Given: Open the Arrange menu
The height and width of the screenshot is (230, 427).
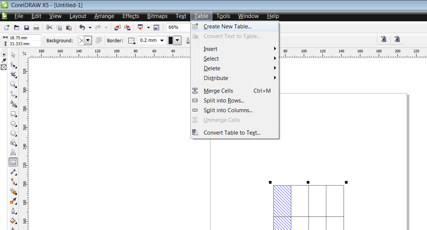Looking at the screenshot, I should coord(104,16).
